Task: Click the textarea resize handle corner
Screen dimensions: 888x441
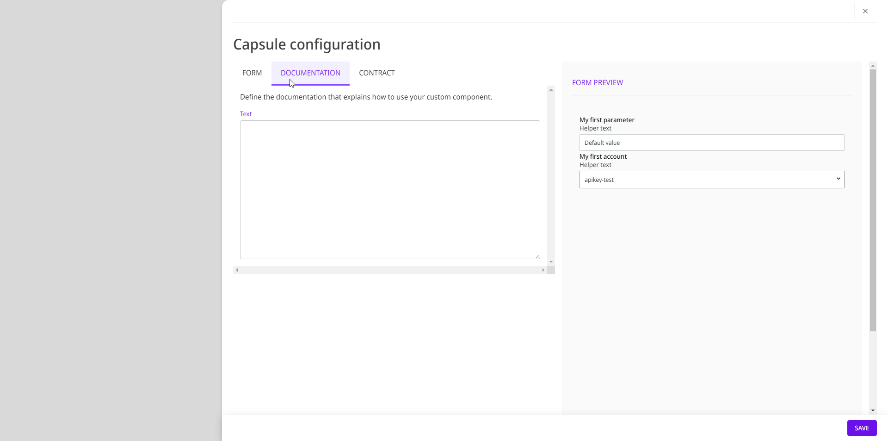Action: (537, 256)
